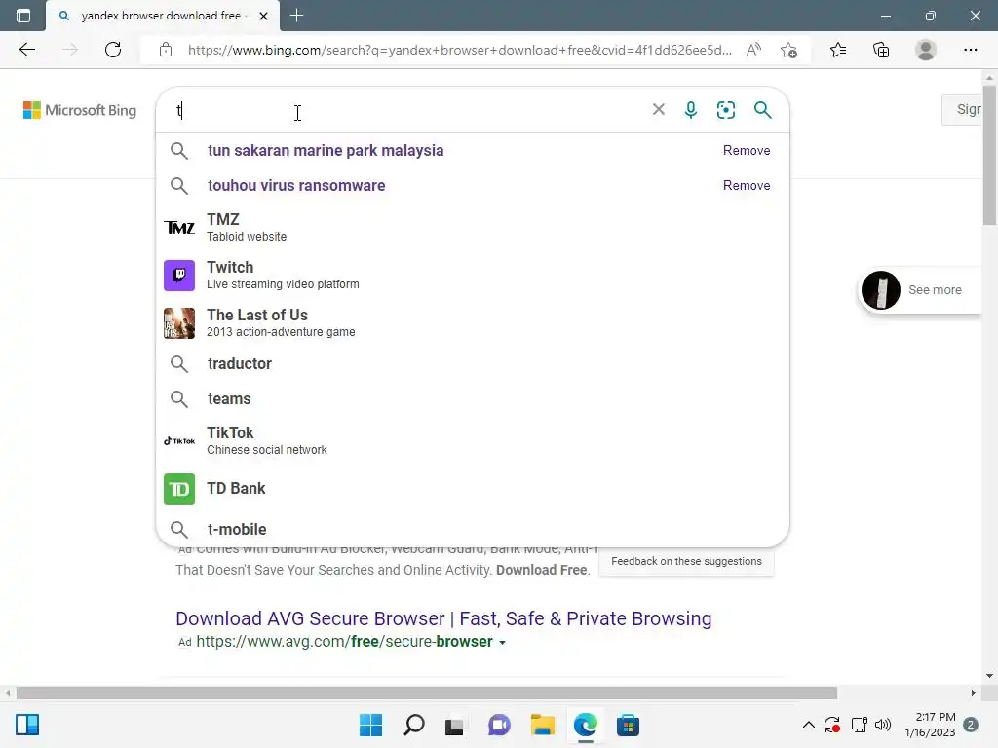Submit search with magnifier icon
The height and width of the screenshot is (748, 998).
pyautogui.click(x=762, y=110)
